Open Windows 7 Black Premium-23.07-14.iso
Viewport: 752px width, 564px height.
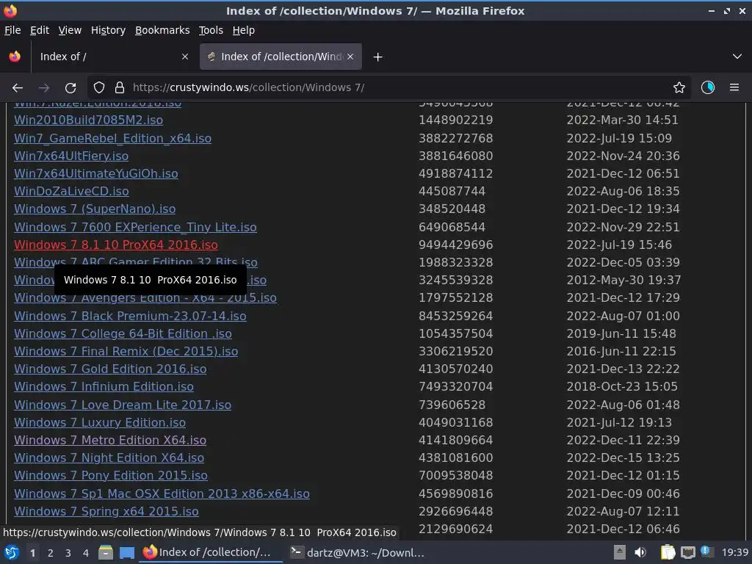(x=130, y=316)
